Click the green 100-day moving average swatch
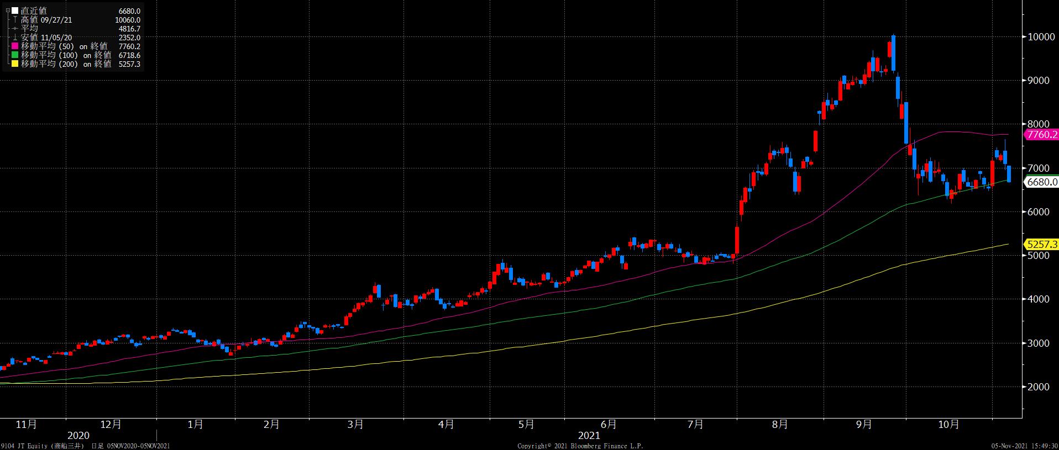 (x=15, y=55)
